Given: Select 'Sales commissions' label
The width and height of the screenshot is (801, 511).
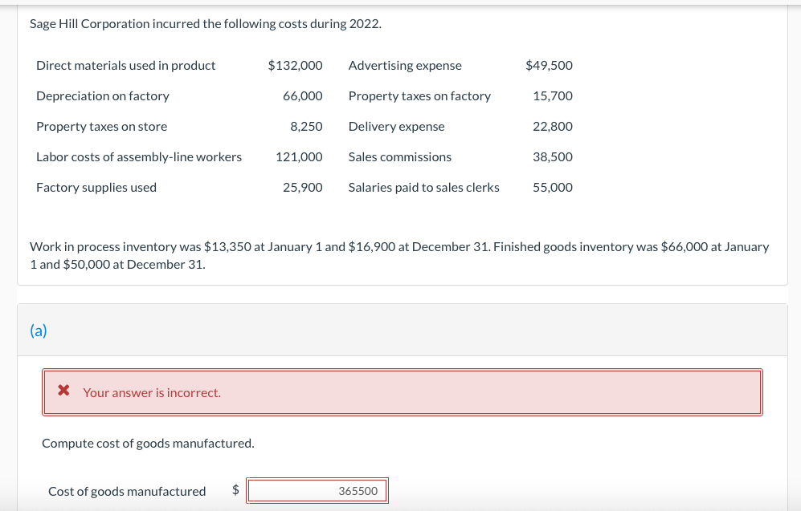Looking at the screenshot, I should click(400, 157).
